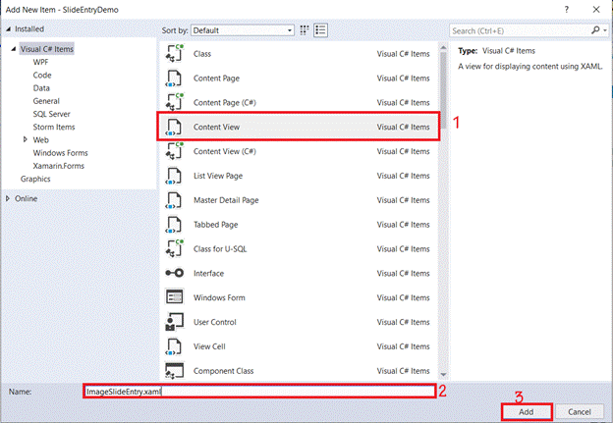Close the Add New Item dialog
The height and width of the screenshot is (423, 613).
click(596, 10)
